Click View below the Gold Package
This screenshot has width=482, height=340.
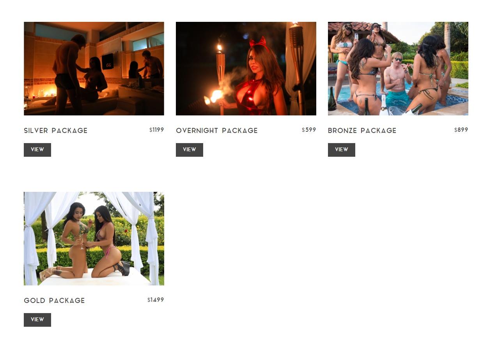click(x=37, y=320)
